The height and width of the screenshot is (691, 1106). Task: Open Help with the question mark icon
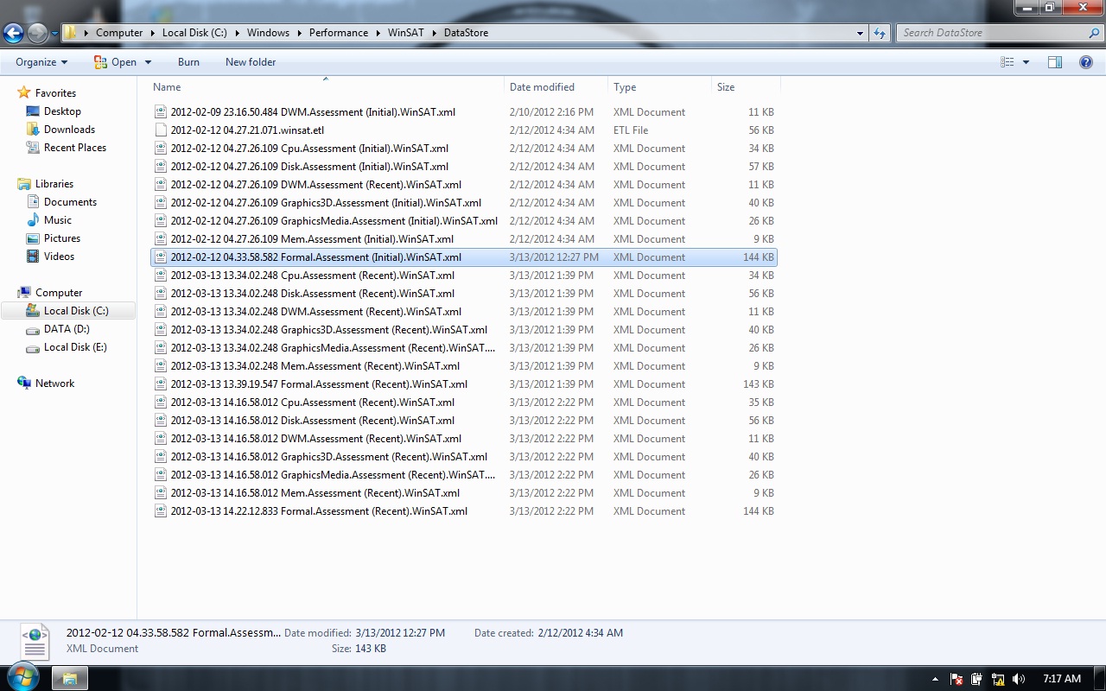click(1086, 61)
